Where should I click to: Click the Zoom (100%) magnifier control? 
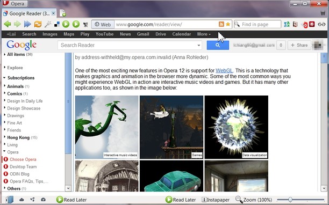253,200
